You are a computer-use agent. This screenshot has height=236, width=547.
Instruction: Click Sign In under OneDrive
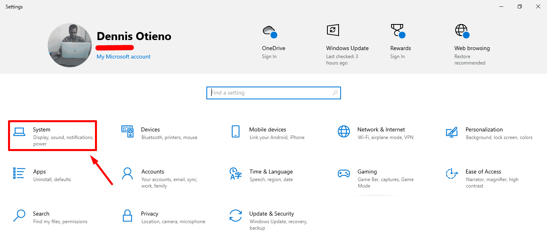point(269,56)
